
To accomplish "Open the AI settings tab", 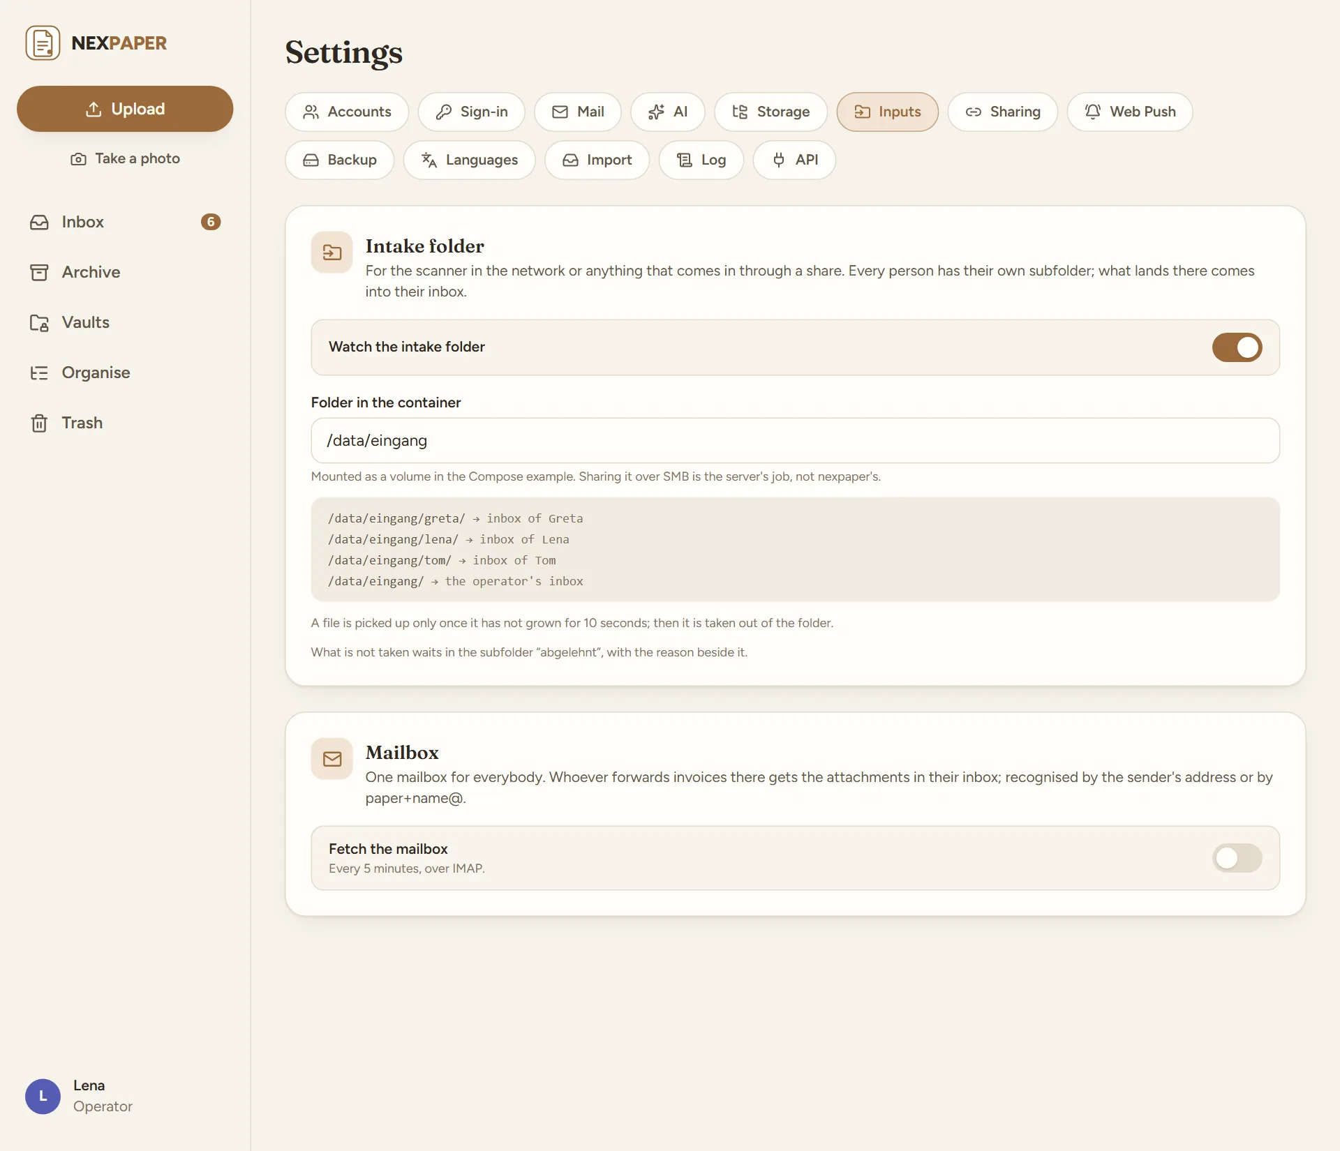I will (x=668, y=112).
